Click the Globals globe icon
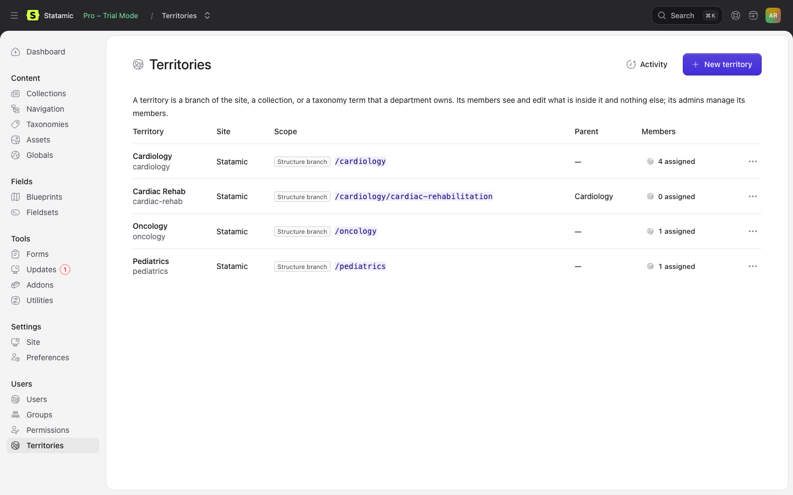The width and height of the screenshot is (793, 495). click(x=15, y=155)
